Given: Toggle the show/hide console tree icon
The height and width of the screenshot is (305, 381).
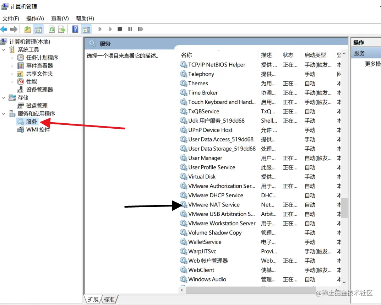Looking at the screenshot, I should (x=38, y=30).
